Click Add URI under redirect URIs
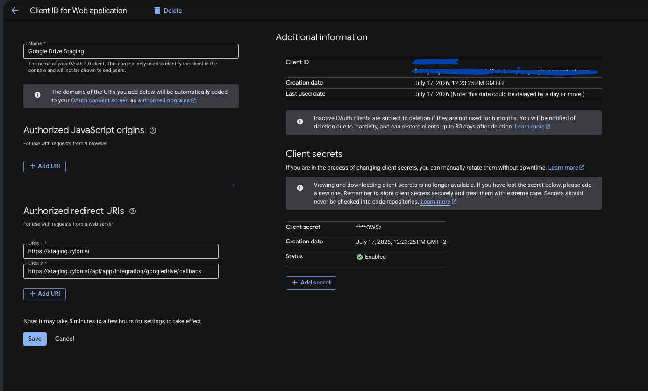Screen dimensions: 648x391 (x=44, y=294)
